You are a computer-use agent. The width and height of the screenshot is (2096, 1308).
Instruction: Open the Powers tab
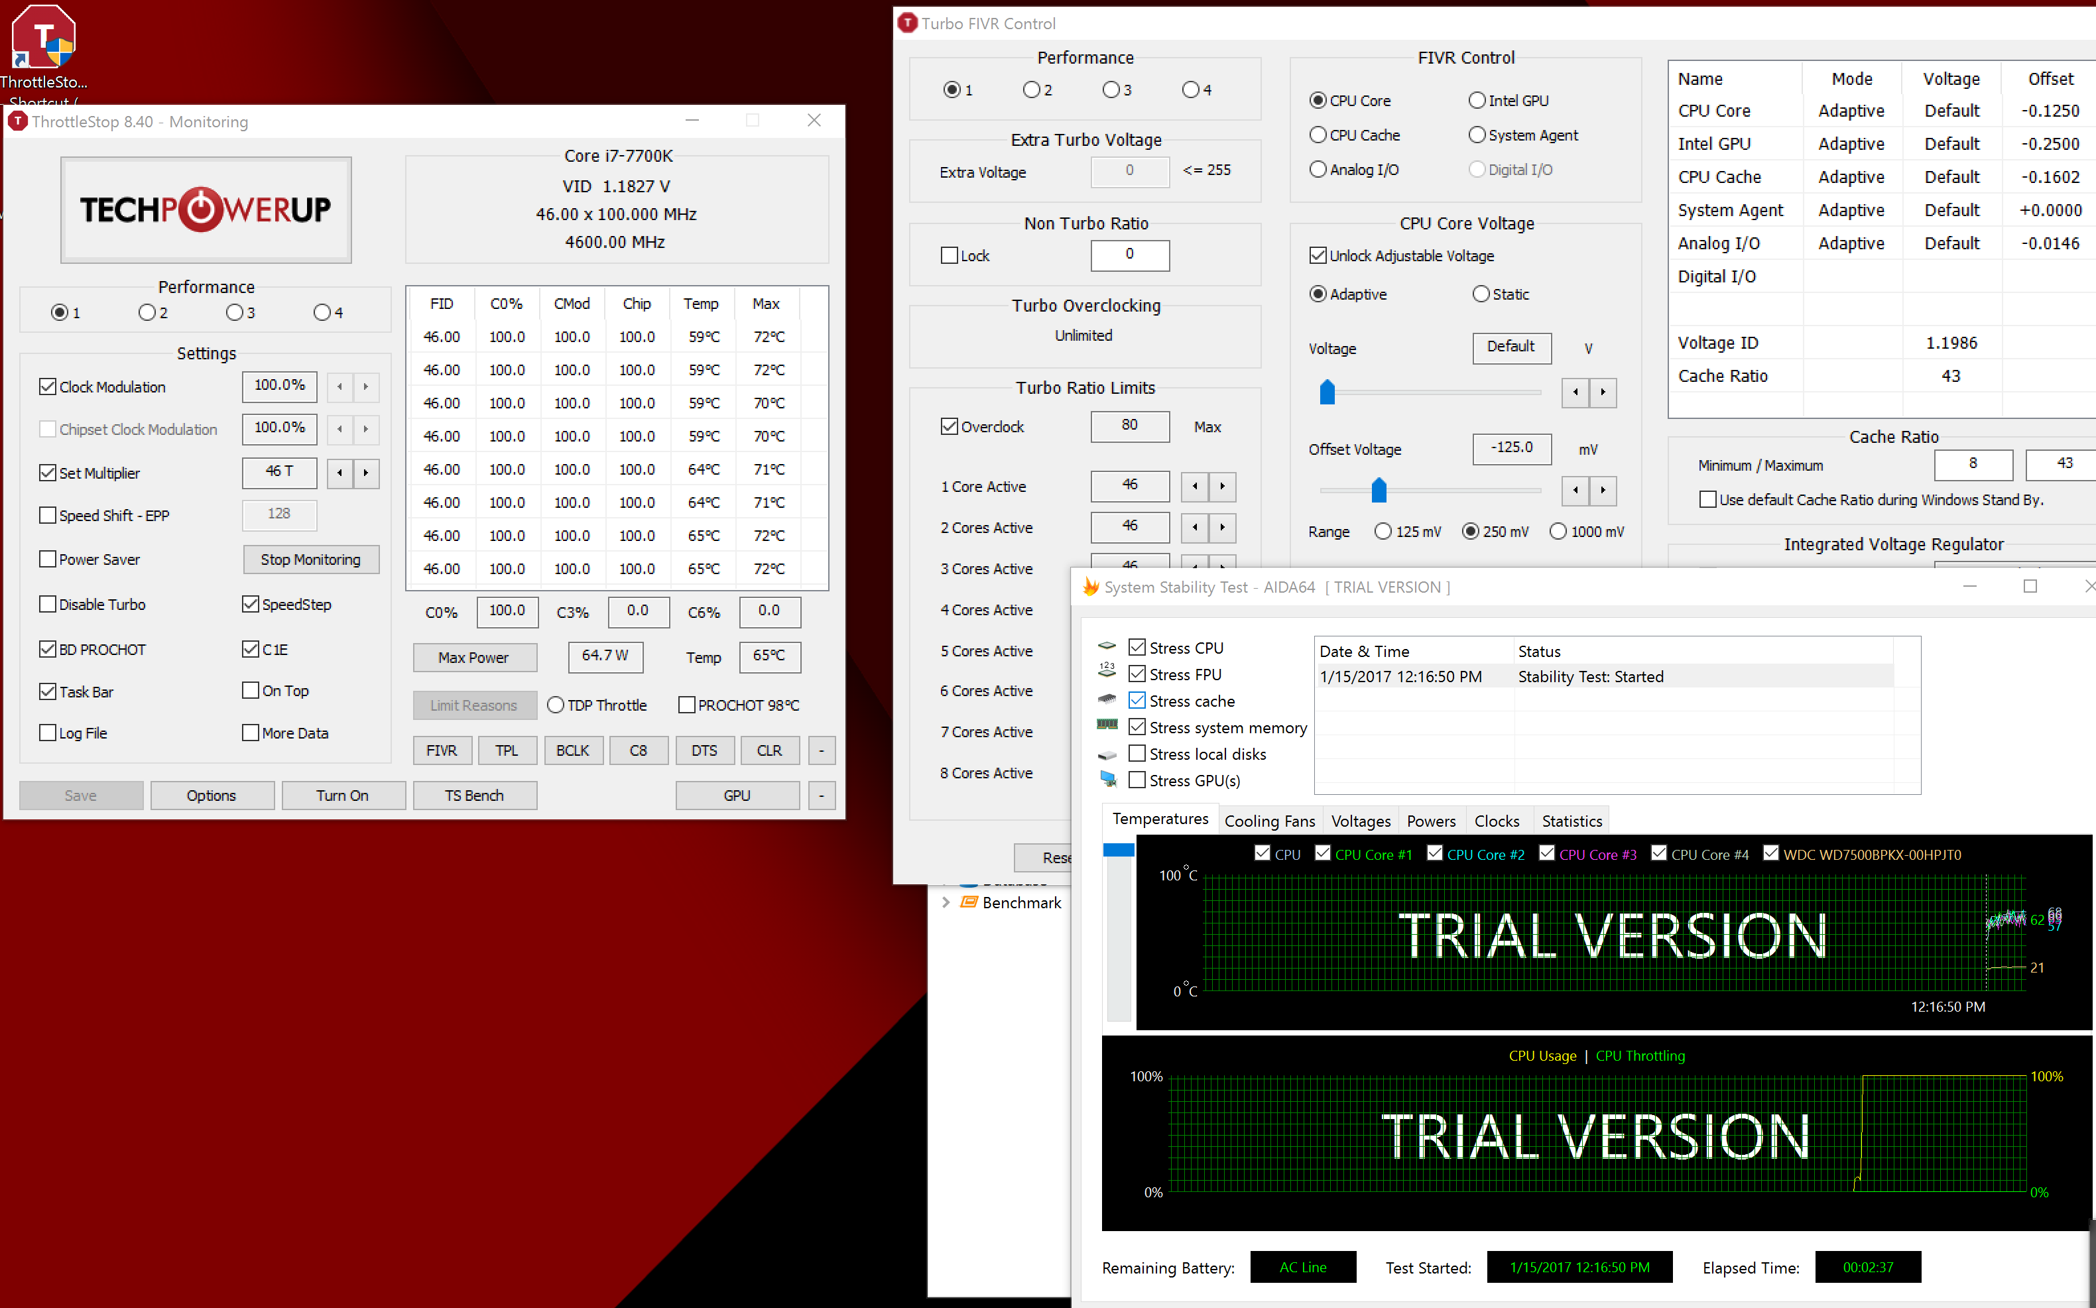(1432, 821)
